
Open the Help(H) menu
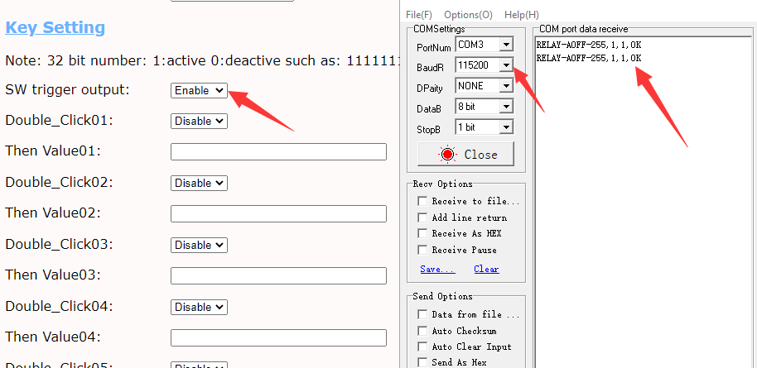[x=522, y=15]
